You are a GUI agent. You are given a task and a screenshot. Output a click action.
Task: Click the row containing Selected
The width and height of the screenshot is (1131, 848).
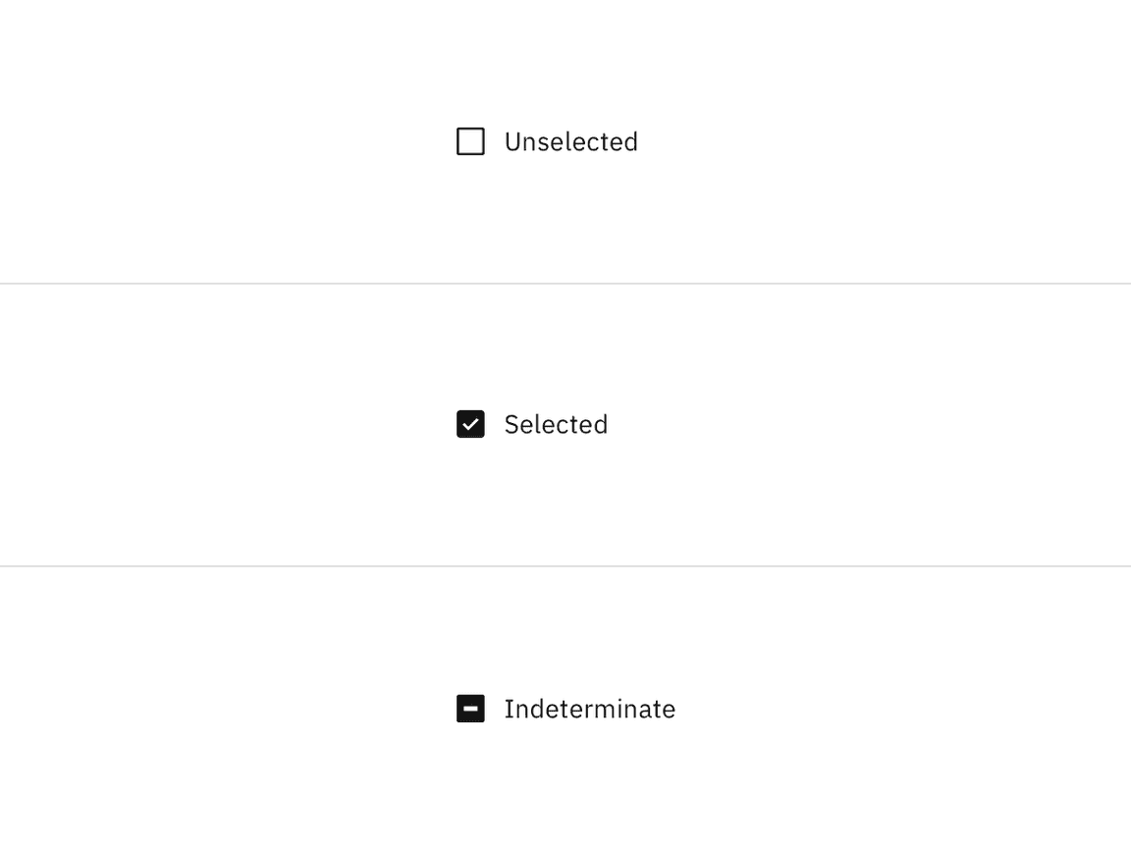[530, 424]
